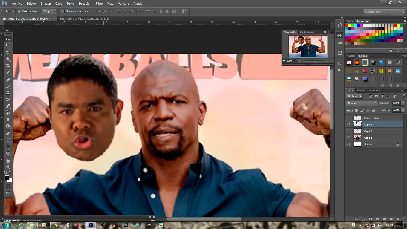Create a new layer in Layers panel
Screen dimensions: 407x229
point(391,219)
